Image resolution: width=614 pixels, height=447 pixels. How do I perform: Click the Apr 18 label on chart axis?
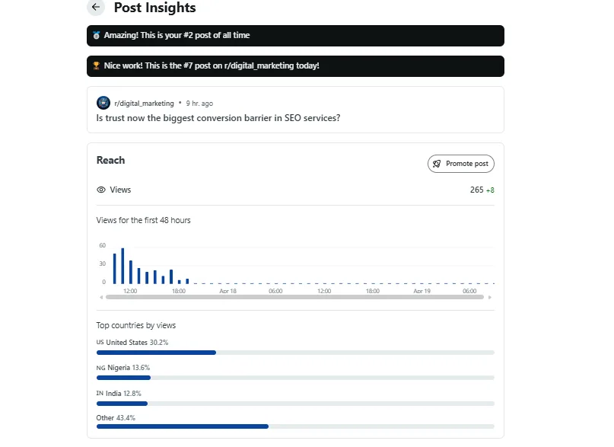pos(227,291)
